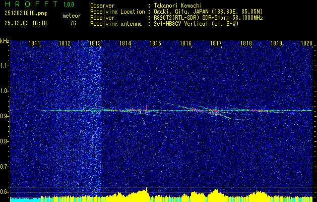Click the 1811 time marker
The width and height of the screenshot is (317, 202).
(34, 43)
